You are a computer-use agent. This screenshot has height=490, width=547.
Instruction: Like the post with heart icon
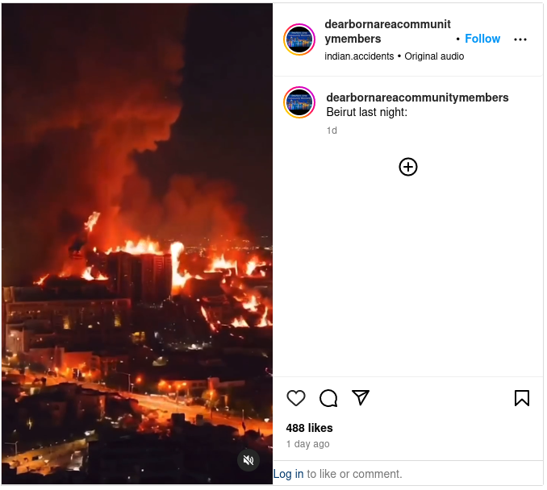click(296, 398)
